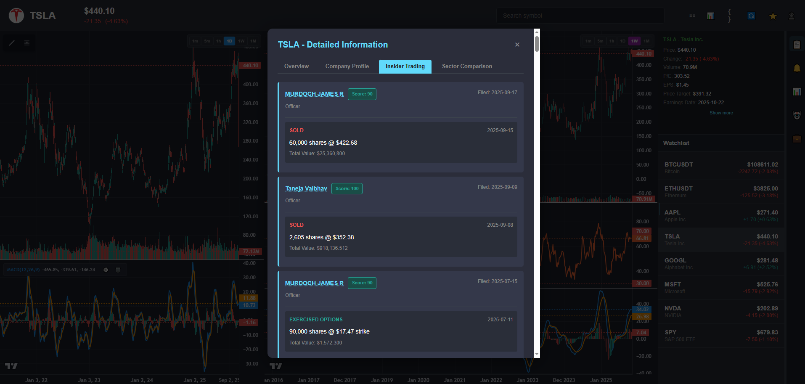Set left chart to 1W timeframe
Screen dimensions: 805x384
click(x=241, y=41)
